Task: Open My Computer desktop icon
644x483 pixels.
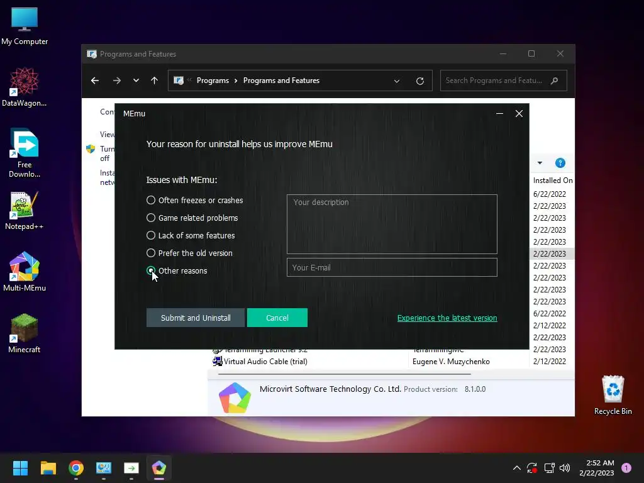Action: 25,26
